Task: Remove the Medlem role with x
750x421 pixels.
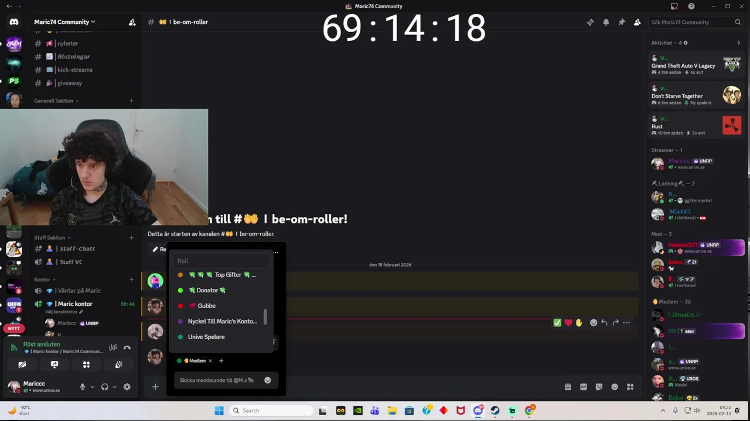Action: (x=210, y=361)
